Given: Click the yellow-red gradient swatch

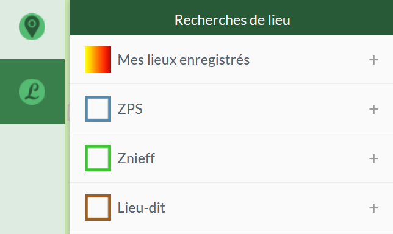Looking at the screenshot, I should coord(98,59).
